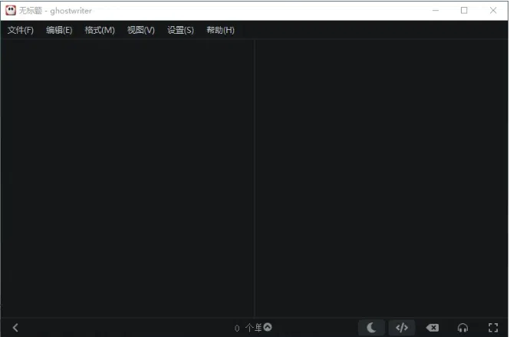Expand word count statistics dropdown
This screenshot has width=510, height=337.
coord(268,327)
